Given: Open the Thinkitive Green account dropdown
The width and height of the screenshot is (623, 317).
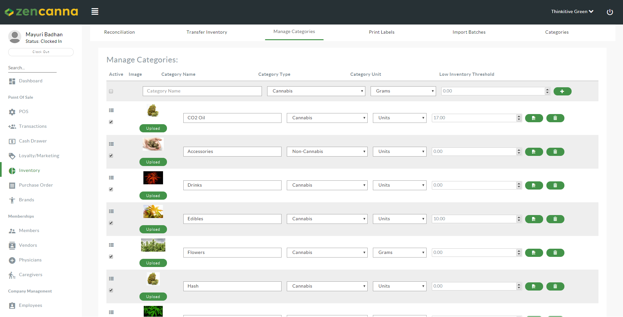Looking at the screenshot, I should click(x=572, y=12).
